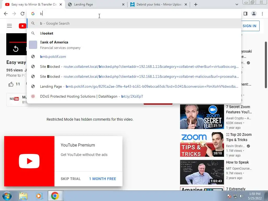Pick the Bank of America suggestion

click(134, 45)
